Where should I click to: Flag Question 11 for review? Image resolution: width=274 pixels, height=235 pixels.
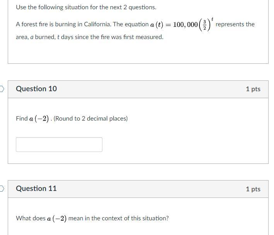click(x=2, y=189)
